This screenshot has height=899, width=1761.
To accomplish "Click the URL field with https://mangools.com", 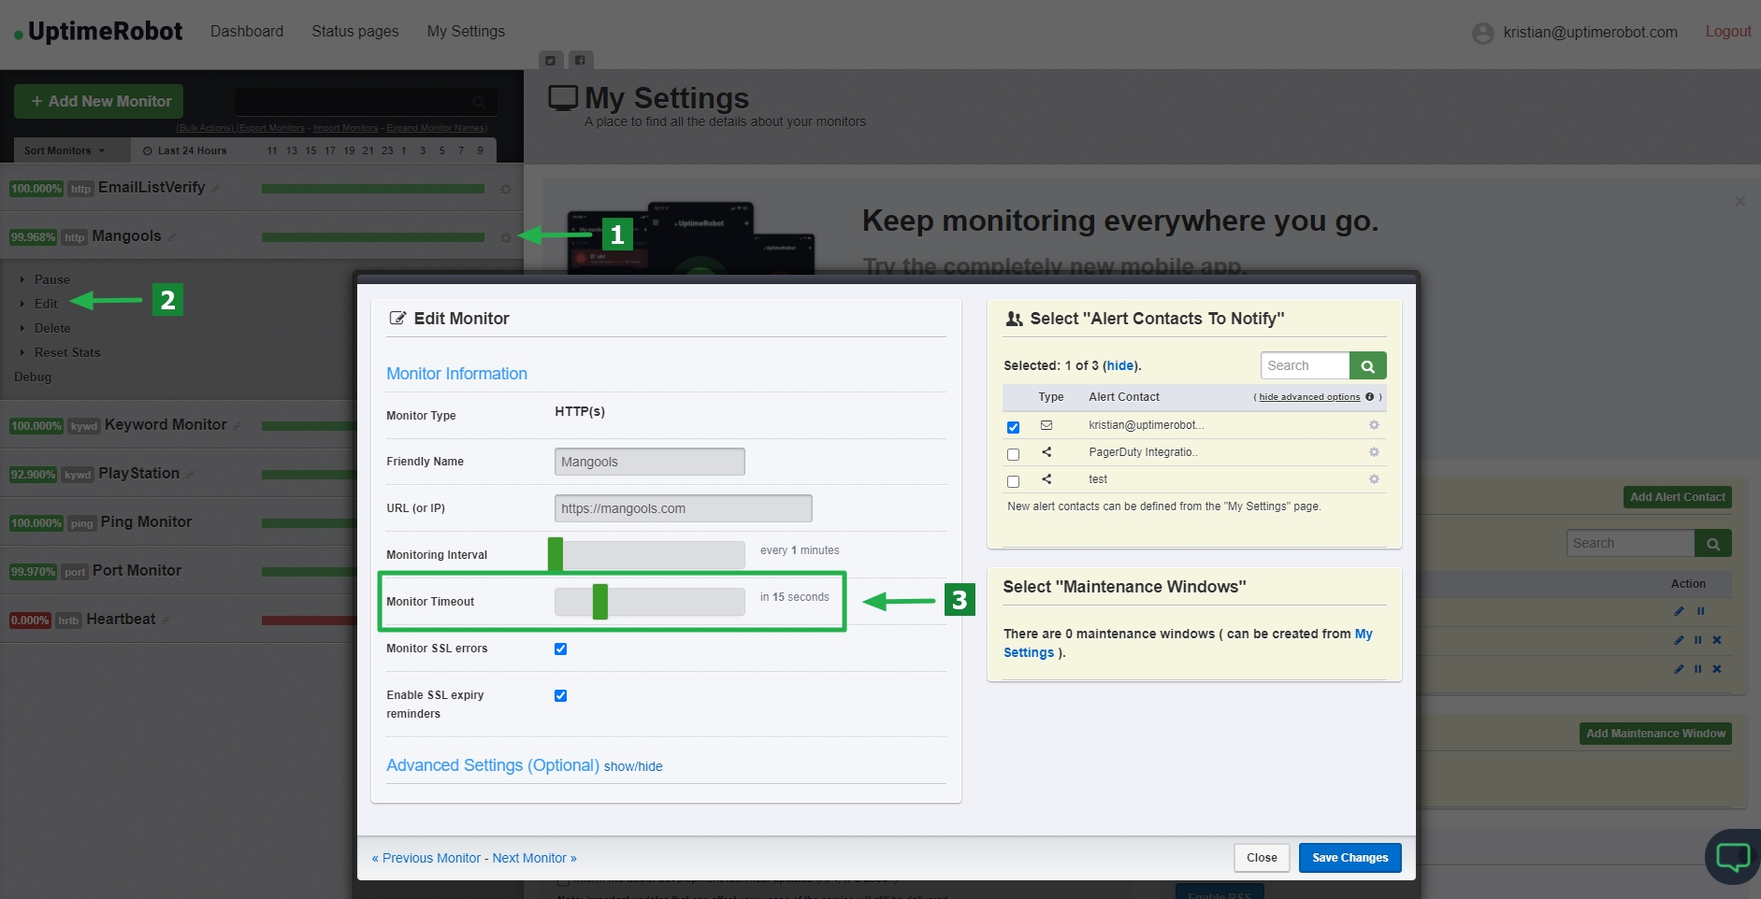I will tap(684, 508).
